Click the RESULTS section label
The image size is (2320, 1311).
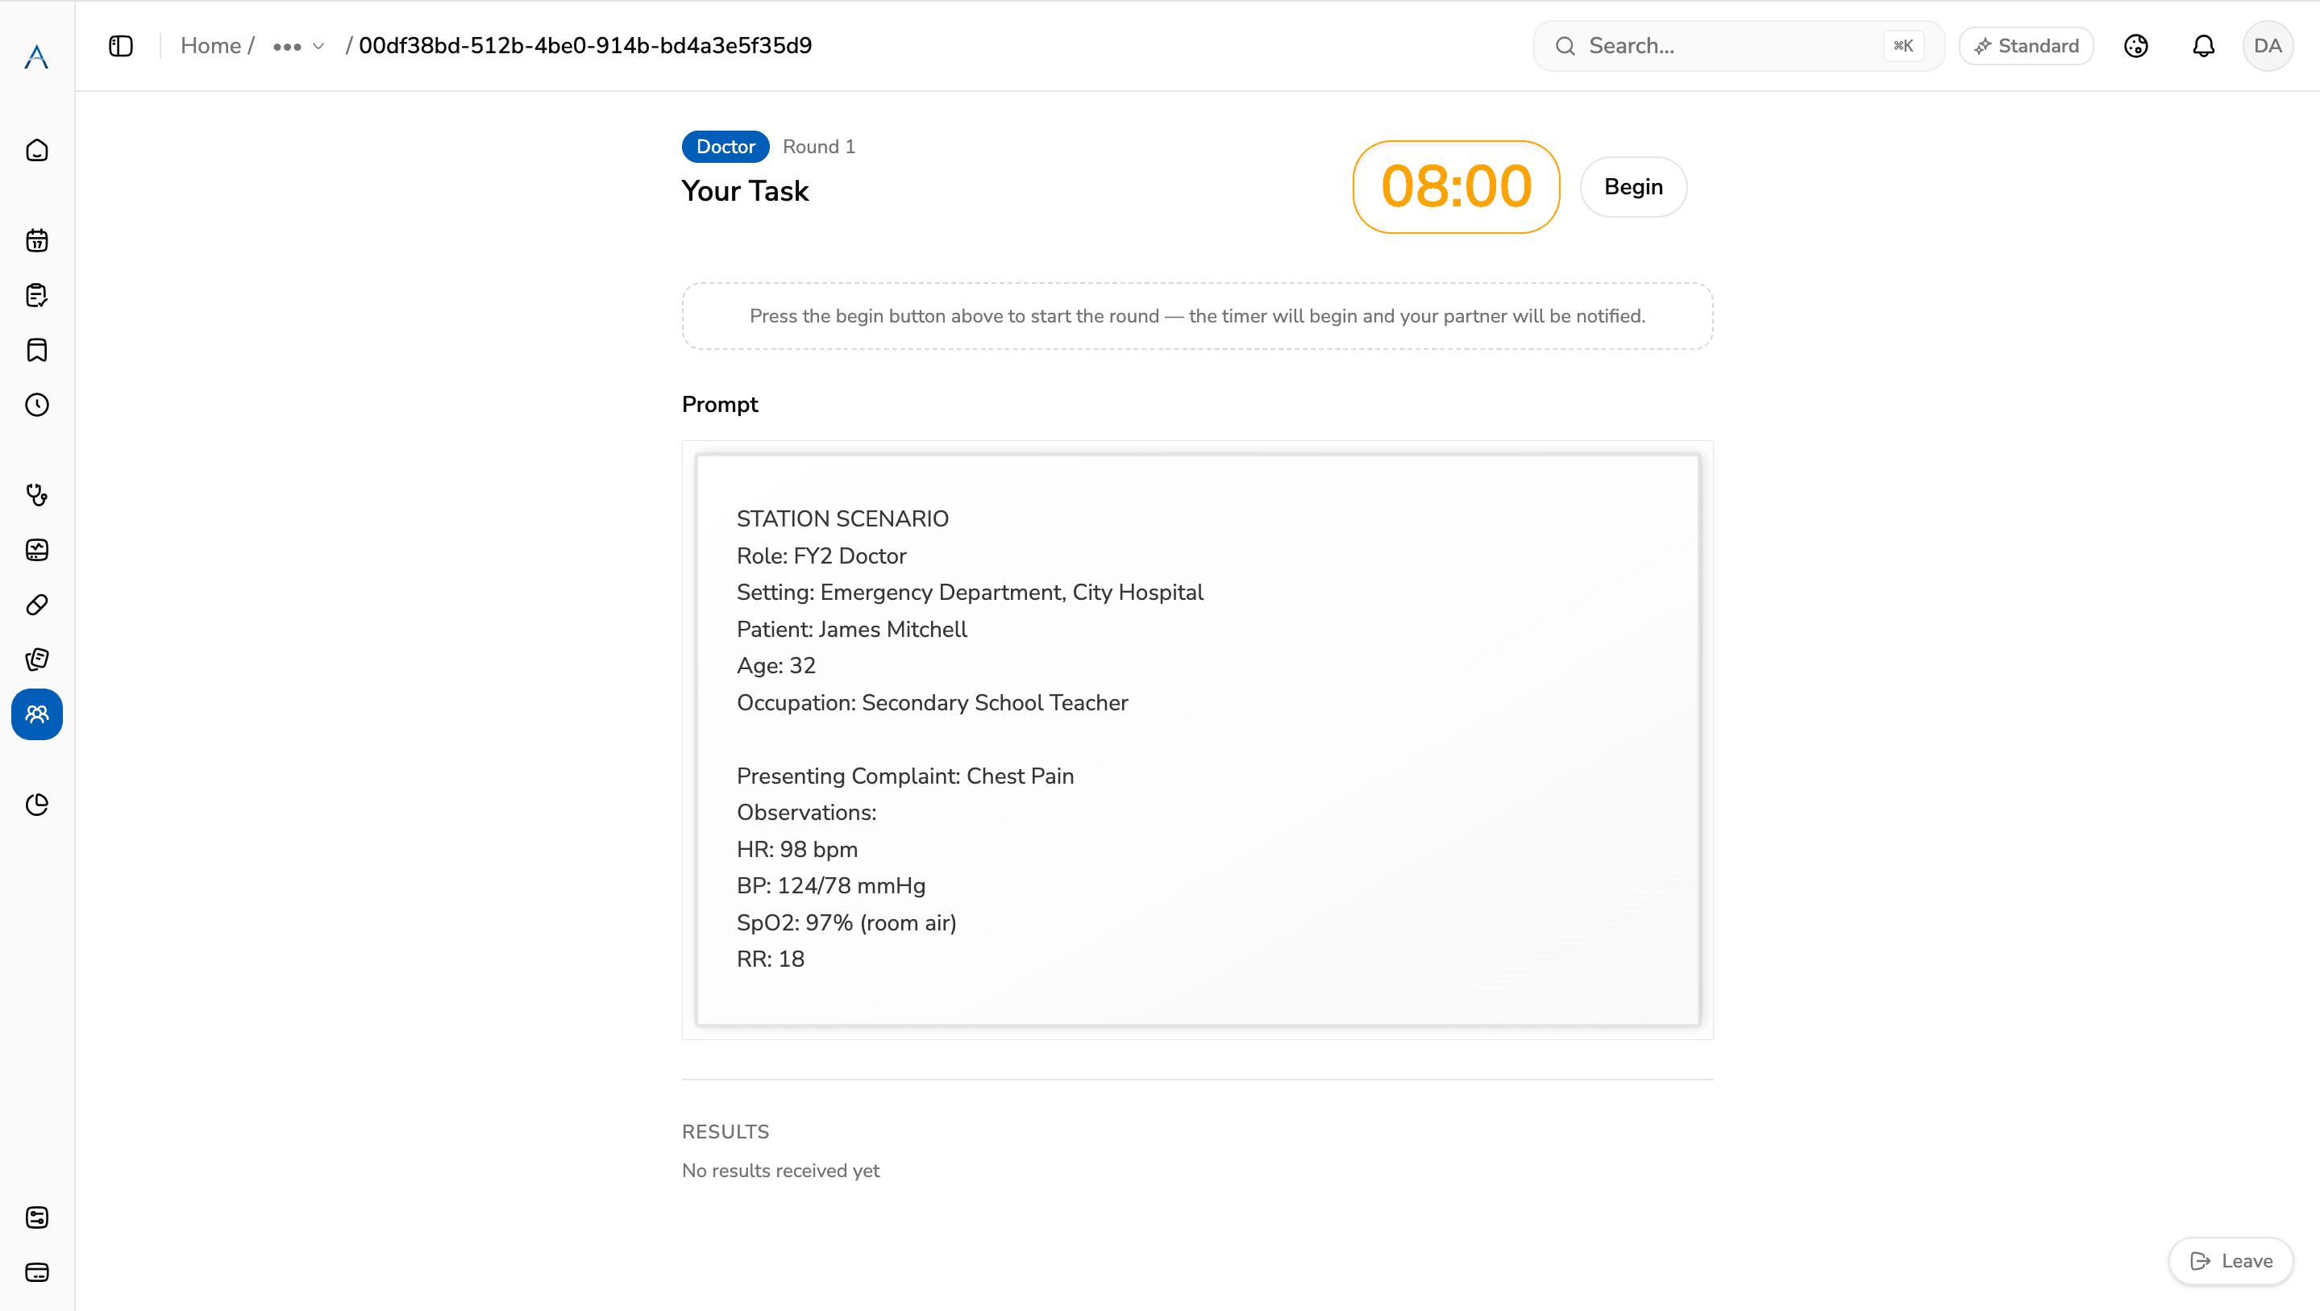(x=725, y=1132)
